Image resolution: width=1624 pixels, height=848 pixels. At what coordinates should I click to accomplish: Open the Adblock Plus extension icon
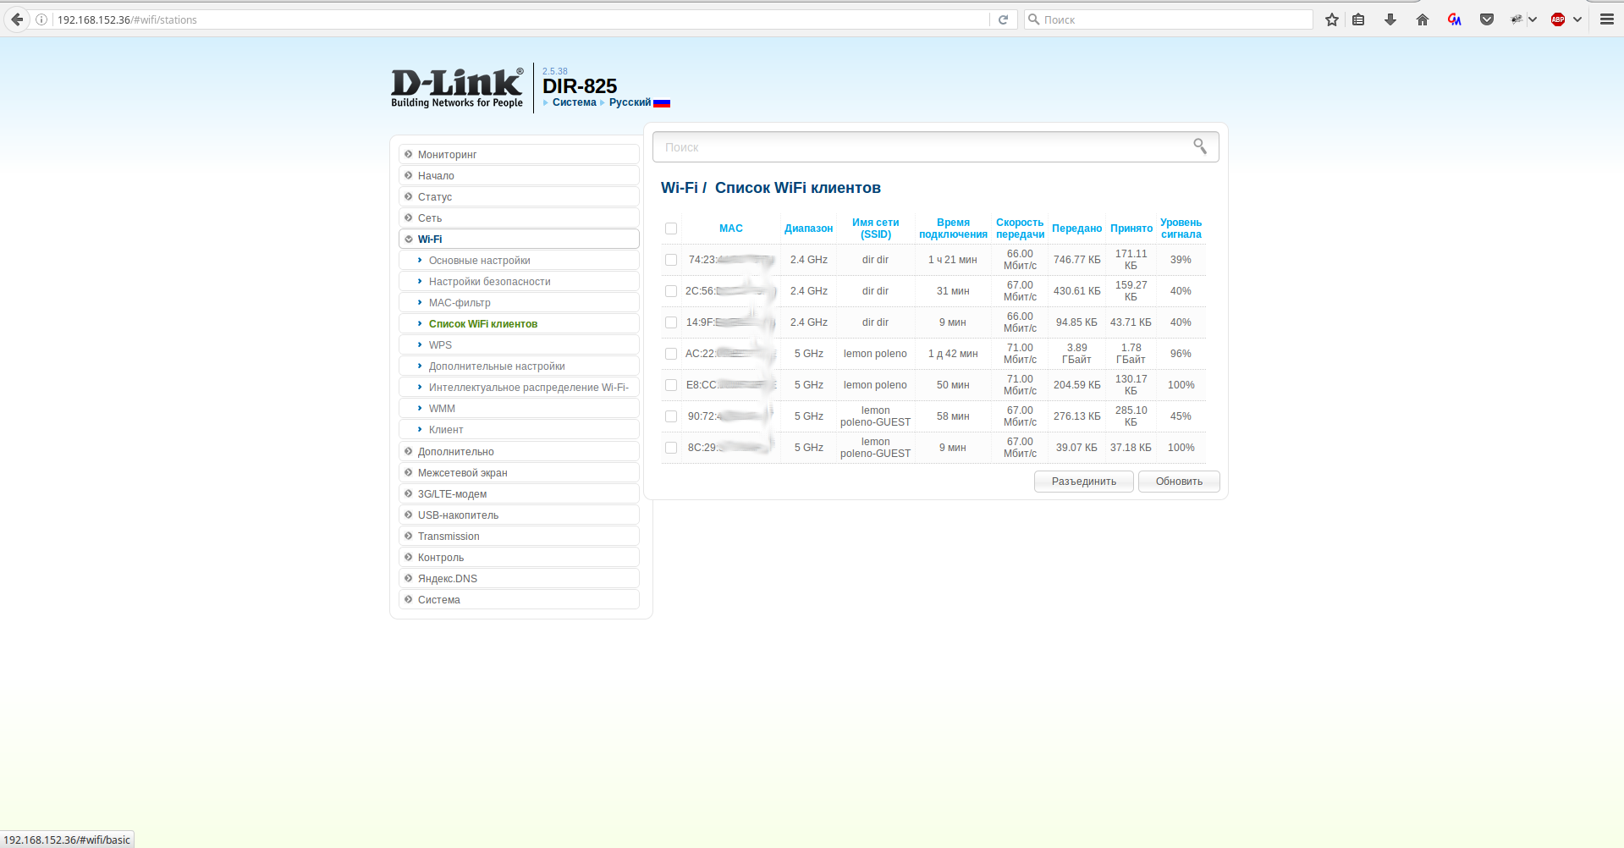tap(1558, 19)
